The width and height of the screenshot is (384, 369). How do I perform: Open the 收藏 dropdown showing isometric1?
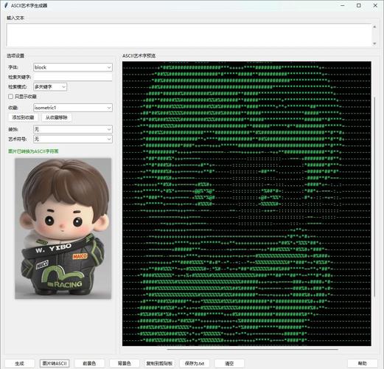click(73, 108)
